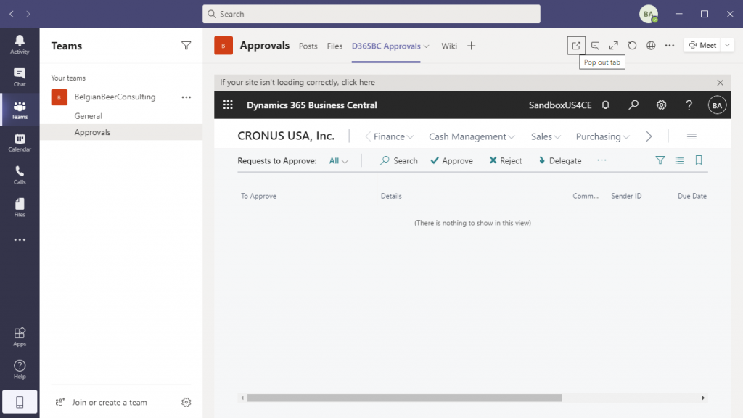Open Business Central notifications bell
743x418 pixels.
(x=606, y=104)
